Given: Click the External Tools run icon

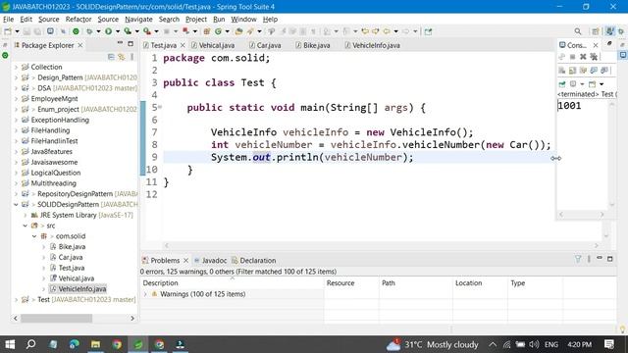Looking at the screenshot, I should 147,31.
